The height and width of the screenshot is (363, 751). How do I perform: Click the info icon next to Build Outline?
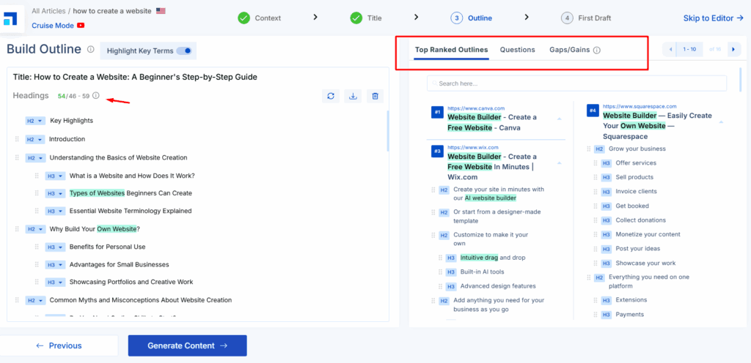(90, 49)
